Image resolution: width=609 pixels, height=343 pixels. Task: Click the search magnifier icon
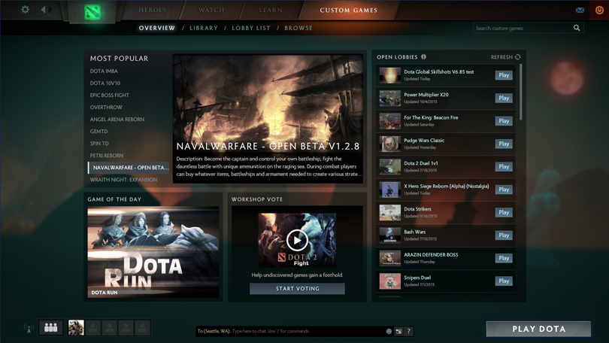577,28
